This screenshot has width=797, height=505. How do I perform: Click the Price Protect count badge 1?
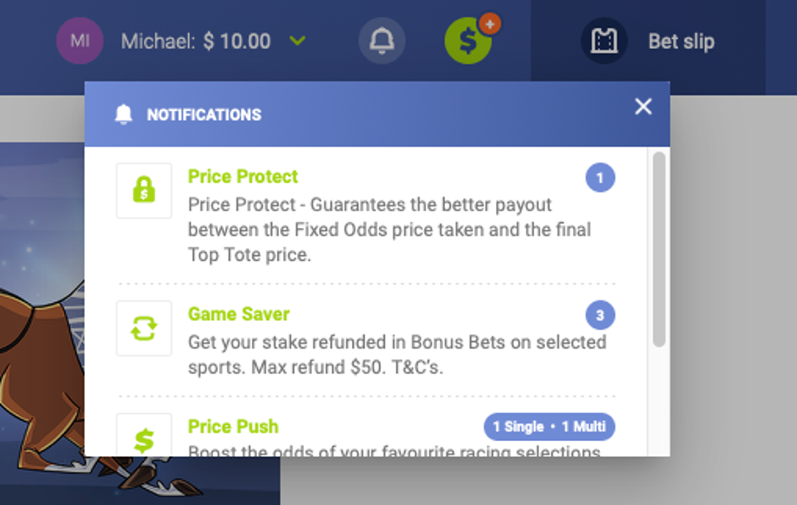pyautogui.click(x=601, y=178)
